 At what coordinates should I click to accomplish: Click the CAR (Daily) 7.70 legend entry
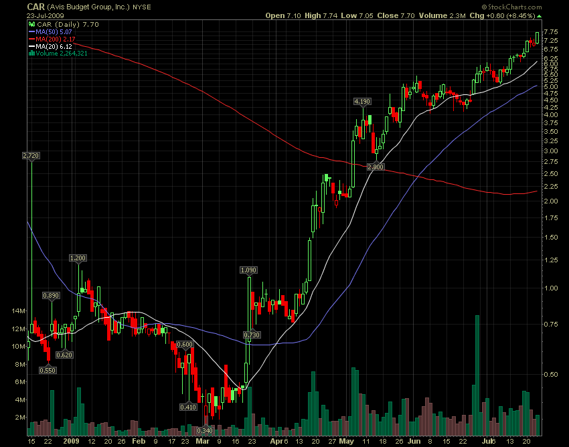[68, 25]
